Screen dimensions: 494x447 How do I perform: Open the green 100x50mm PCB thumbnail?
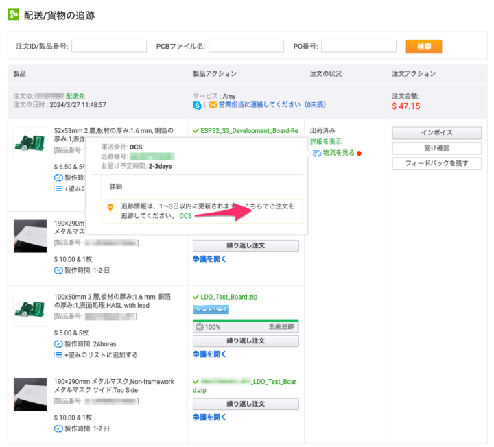point(30,309)
